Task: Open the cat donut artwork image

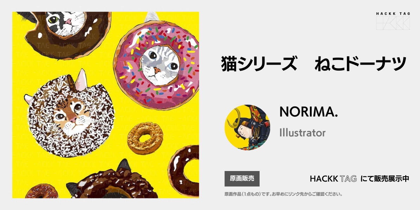Action: [x=106, y=105]
